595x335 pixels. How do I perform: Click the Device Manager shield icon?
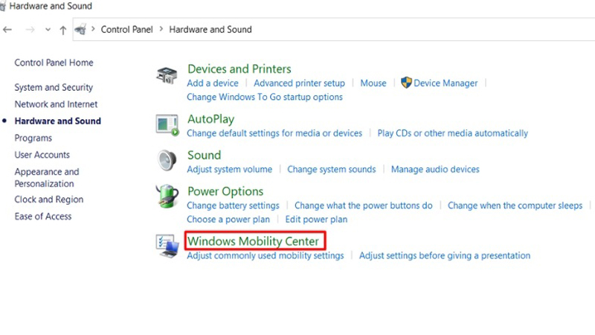406,83
